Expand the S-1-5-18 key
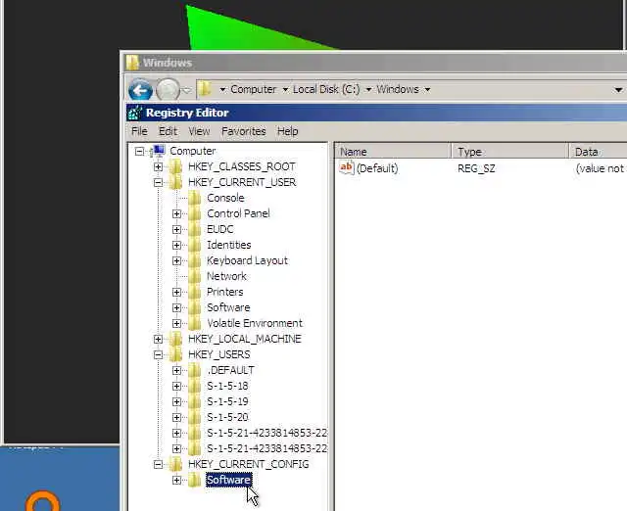 tap(176, 387)
